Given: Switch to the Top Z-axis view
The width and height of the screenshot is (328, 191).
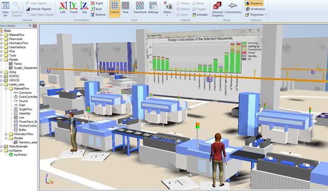Looking at the screenshot, I should (x=84, y=8).
